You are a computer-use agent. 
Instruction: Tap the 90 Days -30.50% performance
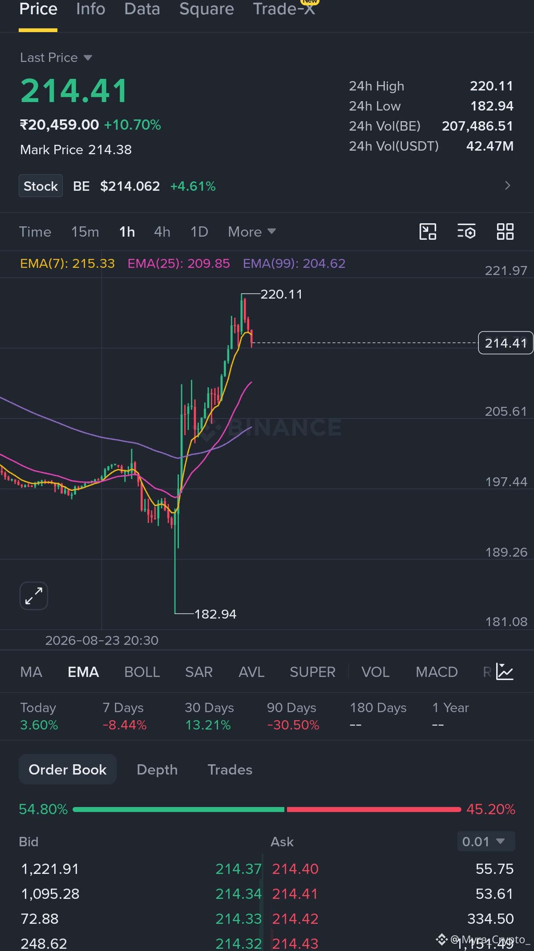(x=293, y=716)
